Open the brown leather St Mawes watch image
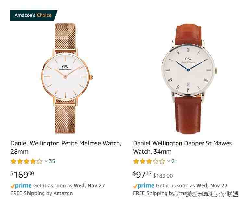Image resolution: width=246 pixels, height=205 pixels. point(189,79)
